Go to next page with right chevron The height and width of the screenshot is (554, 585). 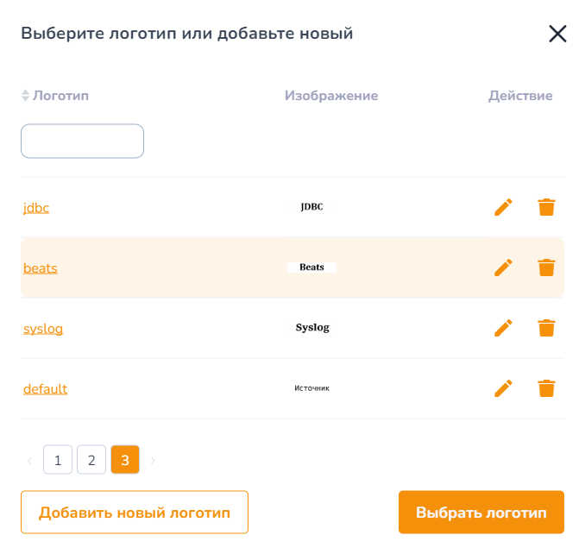click(x=153, y=460)
